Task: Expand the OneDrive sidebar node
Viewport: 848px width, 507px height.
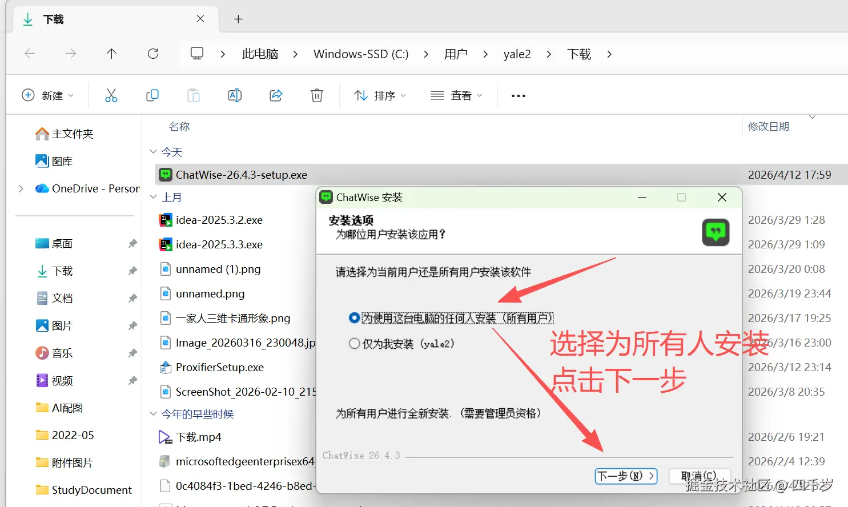Action: point(21,188)
